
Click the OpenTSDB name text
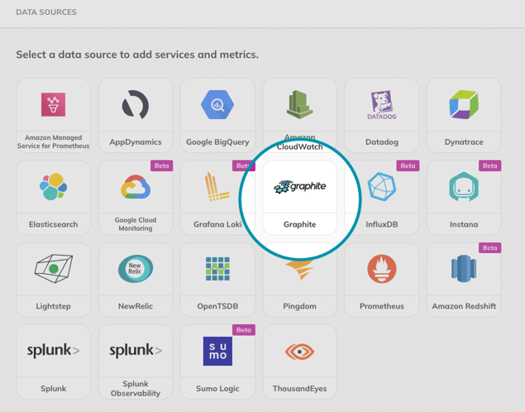pos(217,306)
